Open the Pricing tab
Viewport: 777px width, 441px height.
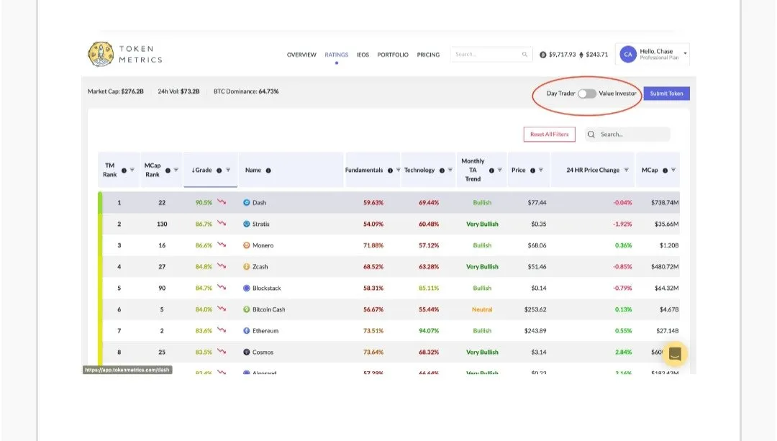click(x=428, y=55)
